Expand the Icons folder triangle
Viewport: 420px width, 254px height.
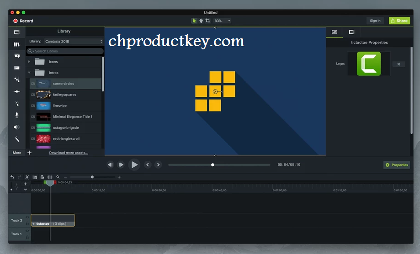[29, 62]
